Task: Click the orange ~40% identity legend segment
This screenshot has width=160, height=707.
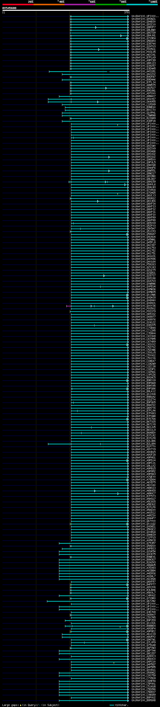Action: (49, 5)
